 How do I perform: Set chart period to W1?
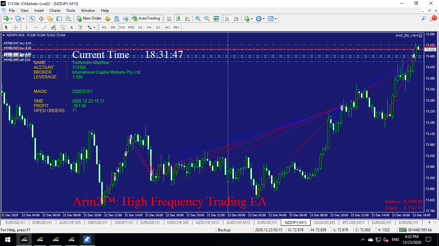(x=167, y=27)
